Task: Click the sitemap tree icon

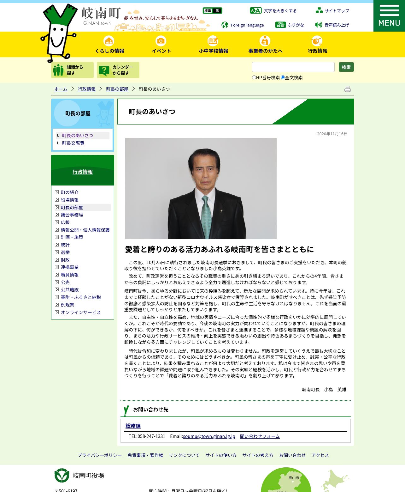Action: [x=319, y=10]
